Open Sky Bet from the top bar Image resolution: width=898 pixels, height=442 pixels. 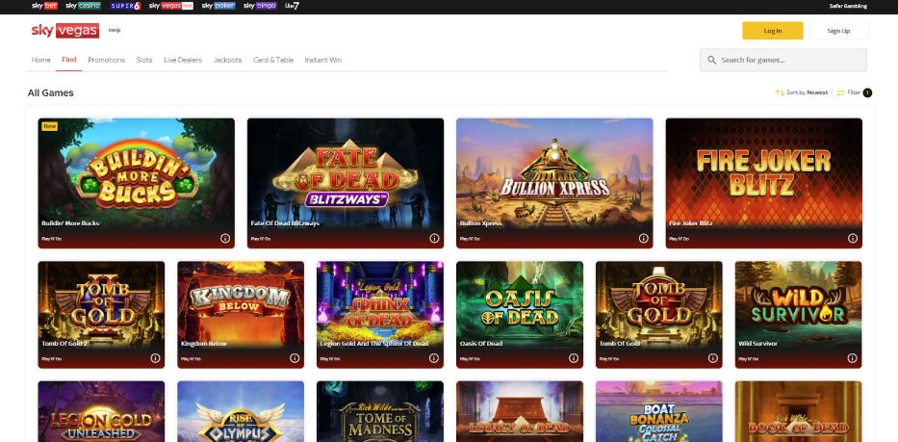(44, 6)
